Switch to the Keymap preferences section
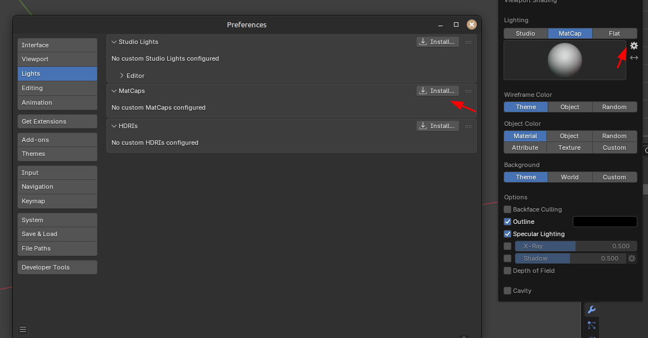Screen dimensions: 648x338 click(x=57, y=201)
